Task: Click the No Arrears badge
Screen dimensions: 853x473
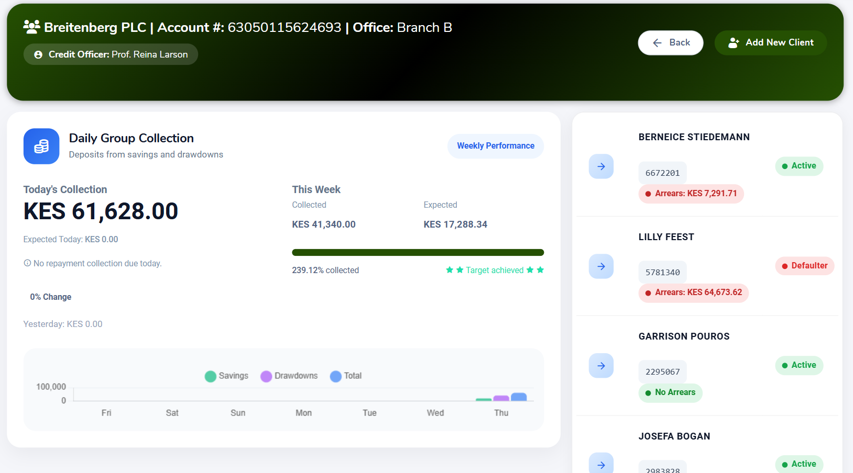Action: pyautogui.click(x=671, y=392)
